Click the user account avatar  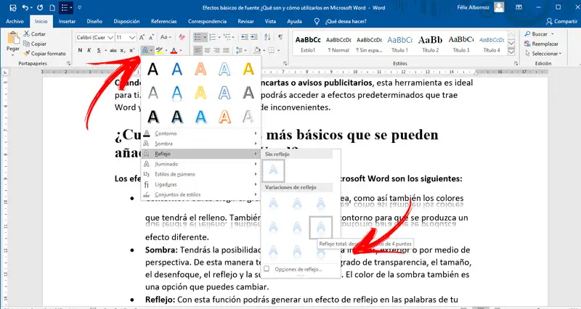coord(499,7)
